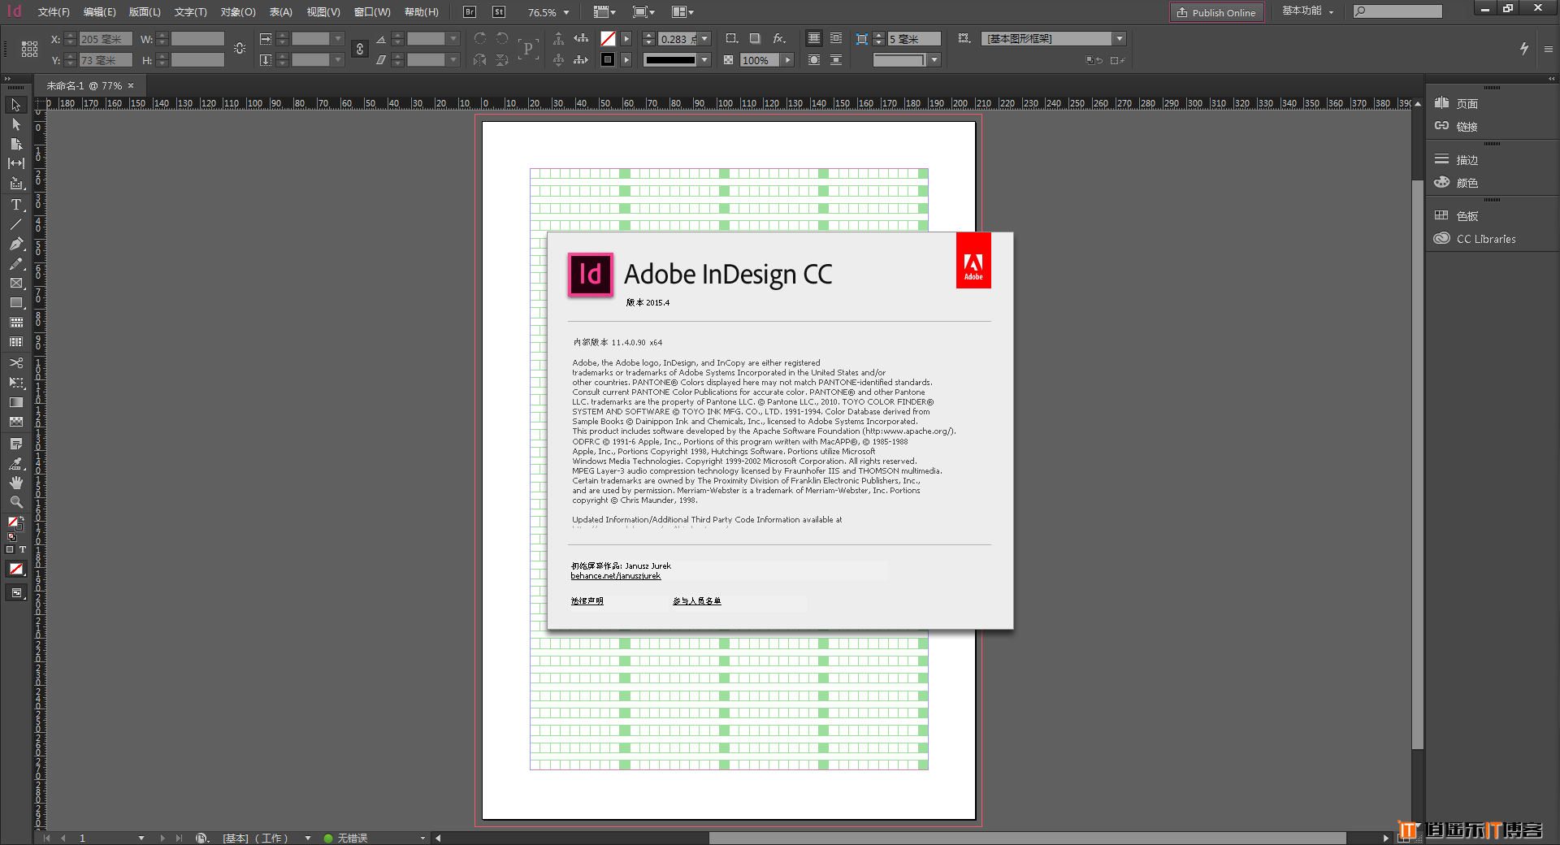Select the Zoom tool
The height and width of the screenshot is (845, 1560).
(x=15, y=502)
